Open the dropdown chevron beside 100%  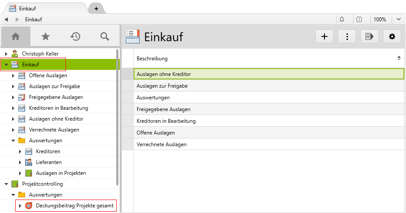(399, 20)
